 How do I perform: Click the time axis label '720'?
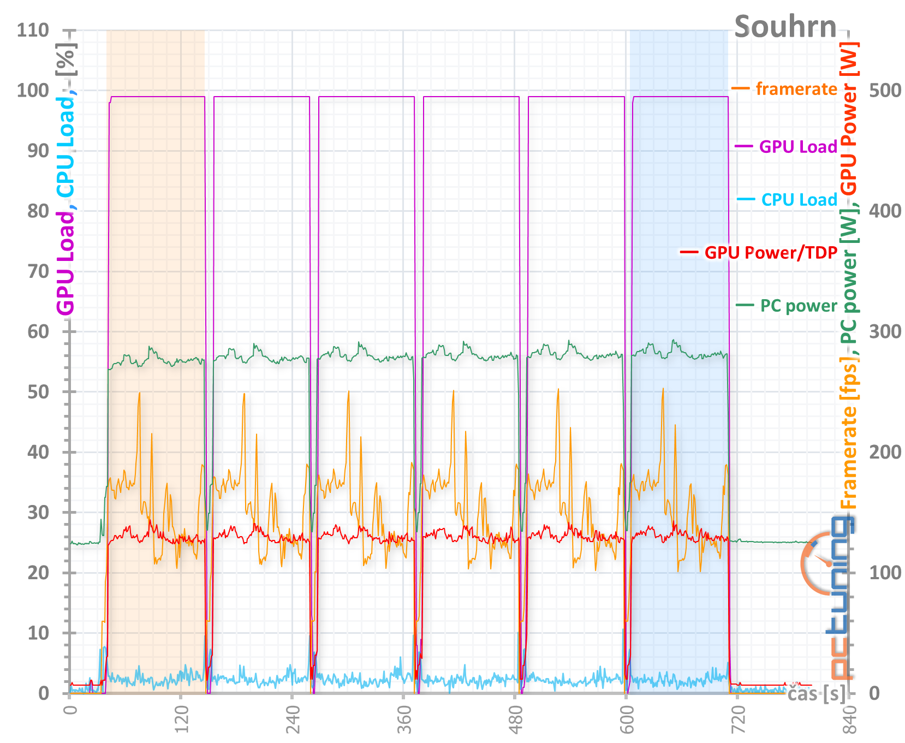point(738,721)
